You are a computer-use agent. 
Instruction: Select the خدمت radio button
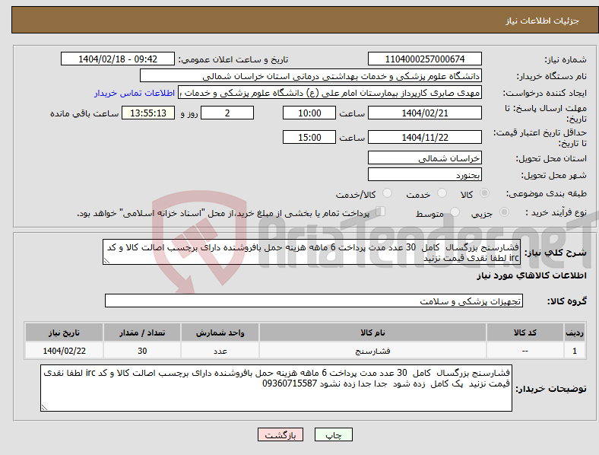[442, 193]
